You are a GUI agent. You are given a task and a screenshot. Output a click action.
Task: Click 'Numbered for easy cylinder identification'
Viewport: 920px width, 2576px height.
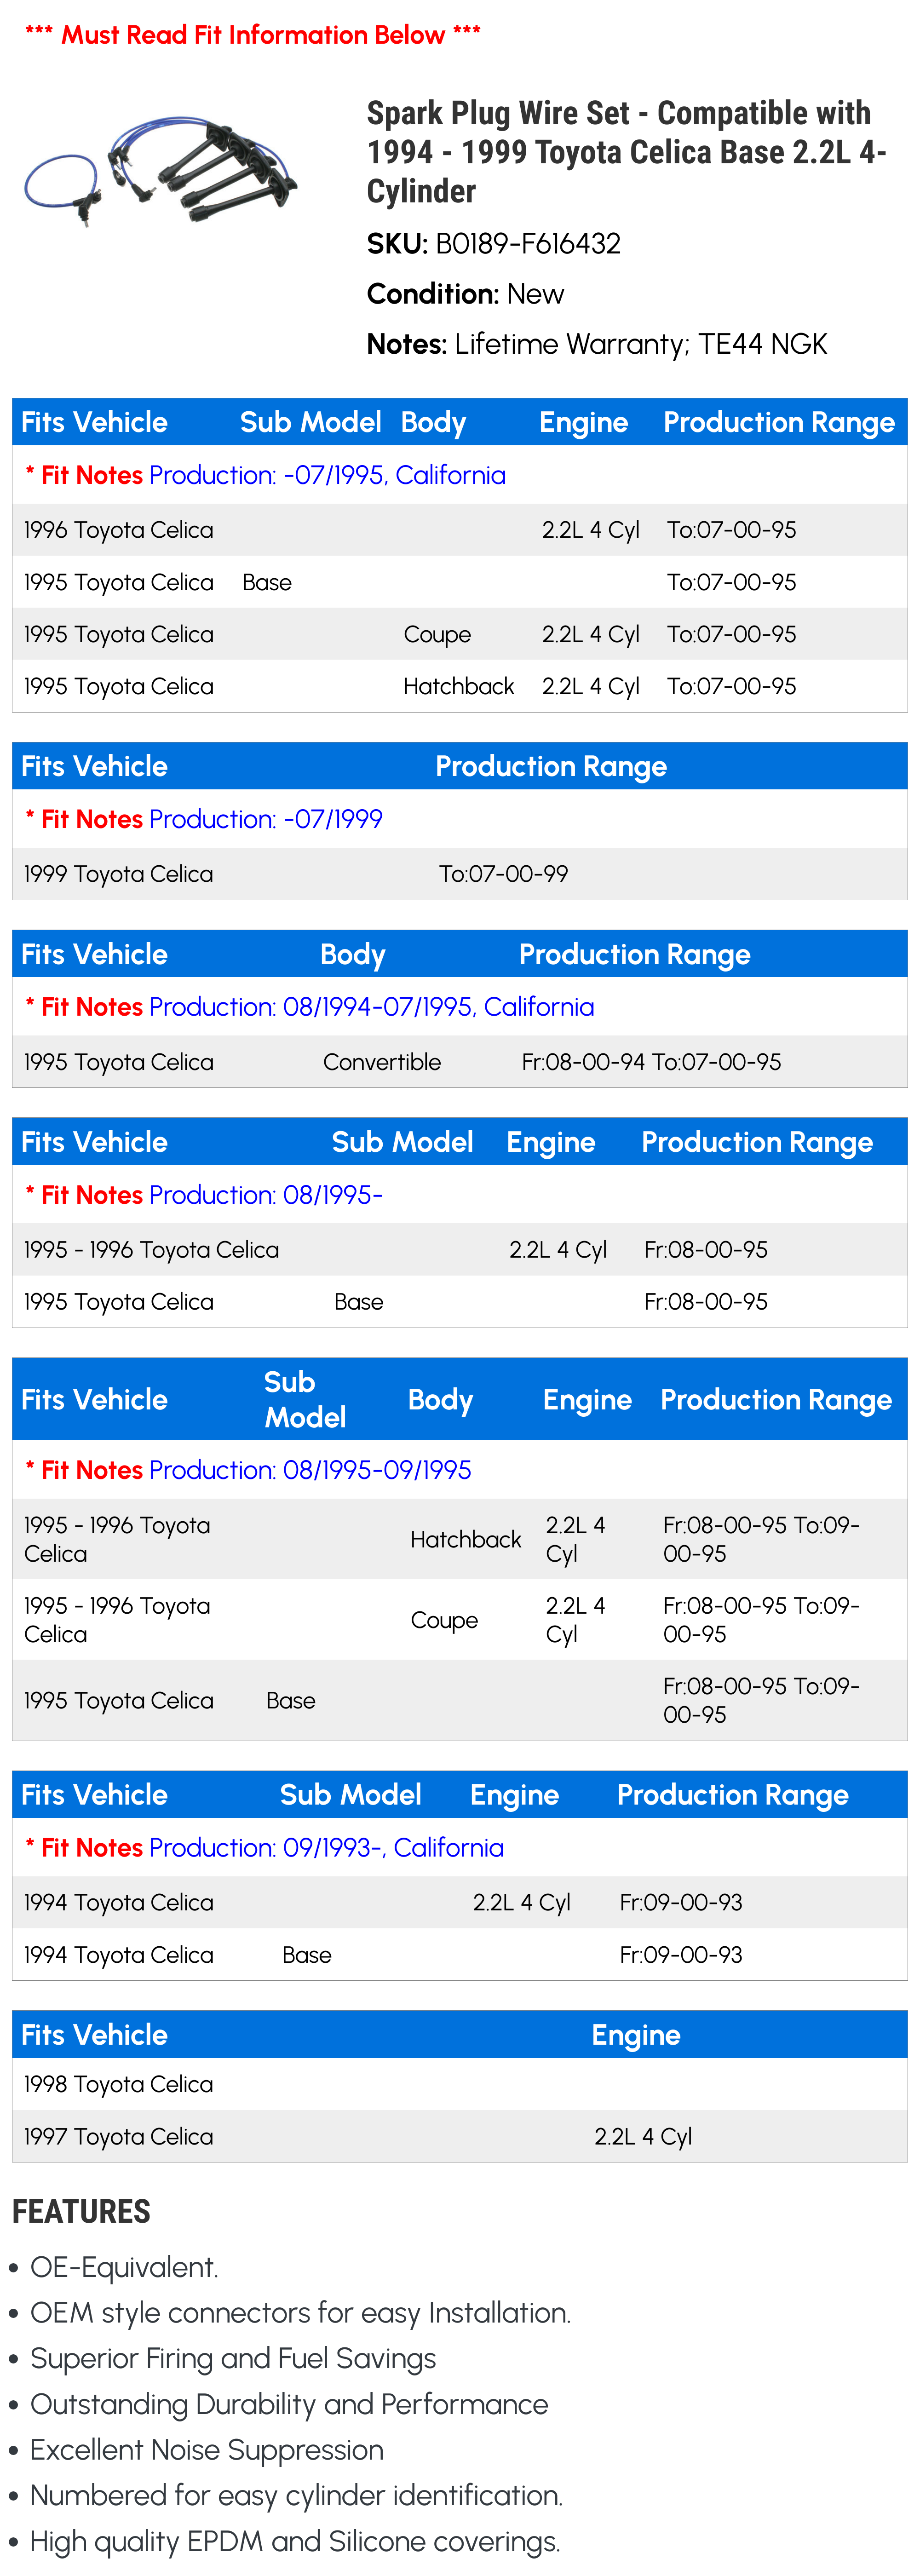[297, 2495]
